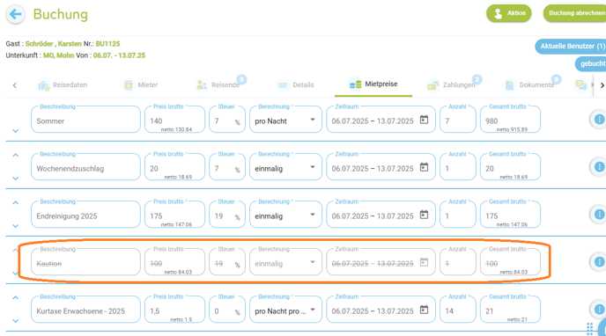
Task: Move Sommer row down with chevron
Action: (16, 131)
